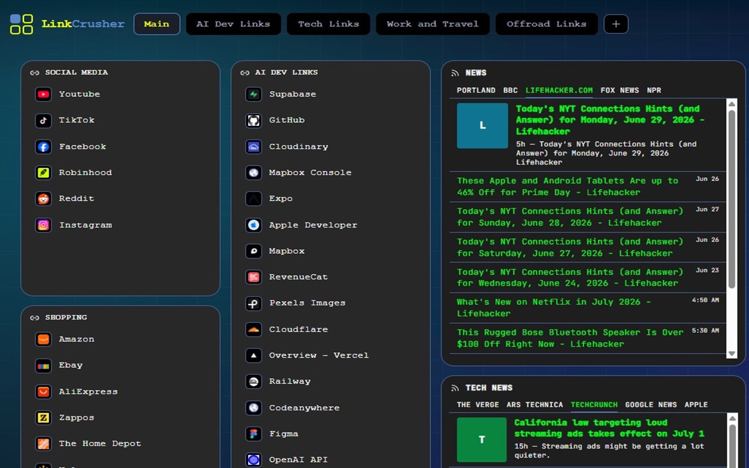Open the Work and Travel tab
Image resolution: width=749 pixels, height=468 pixels.
point(432,24)
